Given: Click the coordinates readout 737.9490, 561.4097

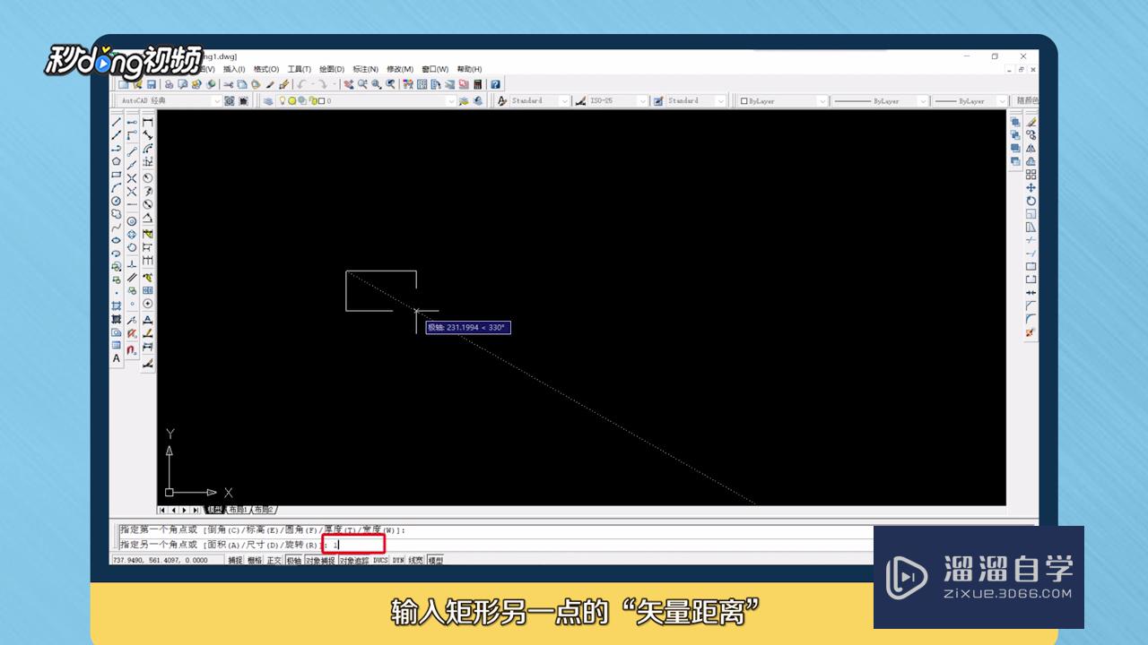Looking at the screenshot, I should point(166,560).
